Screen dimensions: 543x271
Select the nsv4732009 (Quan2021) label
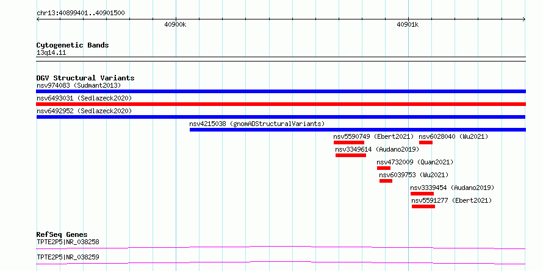[415, 162]
